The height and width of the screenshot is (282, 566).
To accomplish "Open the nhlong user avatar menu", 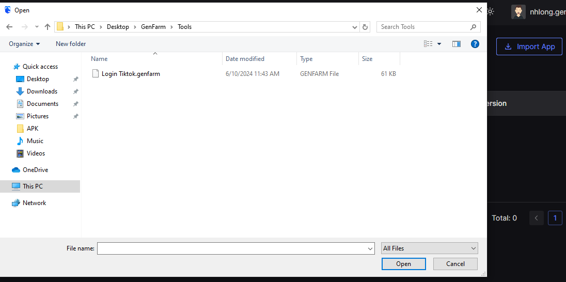I will pyautogui.click(x=518, y=12).
